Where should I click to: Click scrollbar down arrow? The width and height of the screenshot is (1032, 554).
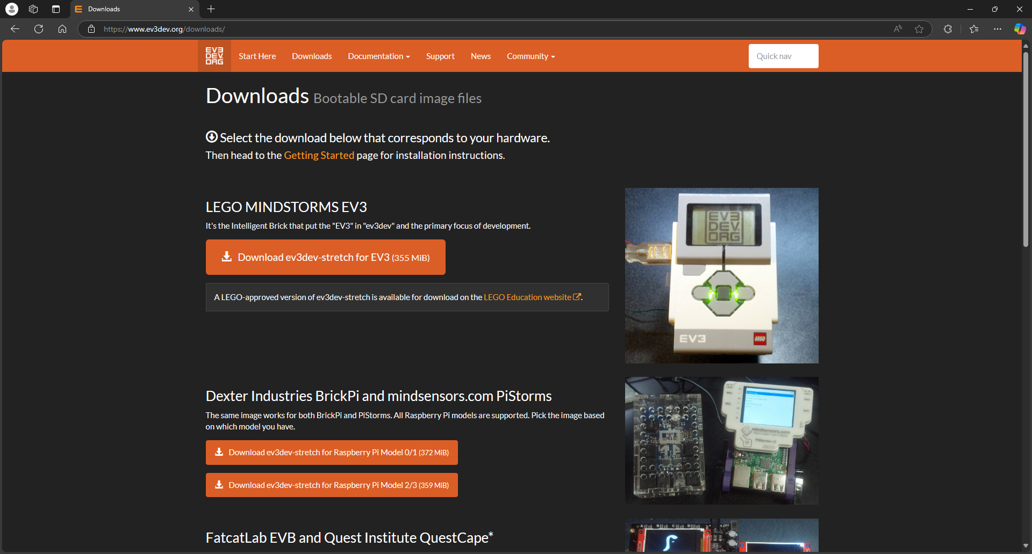(1026, 546)
